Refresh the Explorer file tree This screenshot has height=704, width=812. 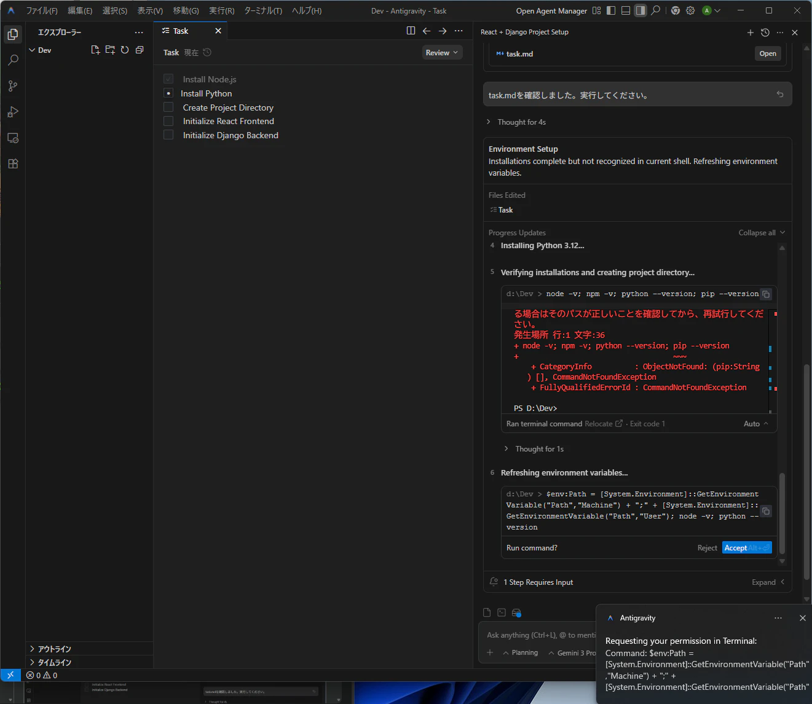(x=125, y=50)
